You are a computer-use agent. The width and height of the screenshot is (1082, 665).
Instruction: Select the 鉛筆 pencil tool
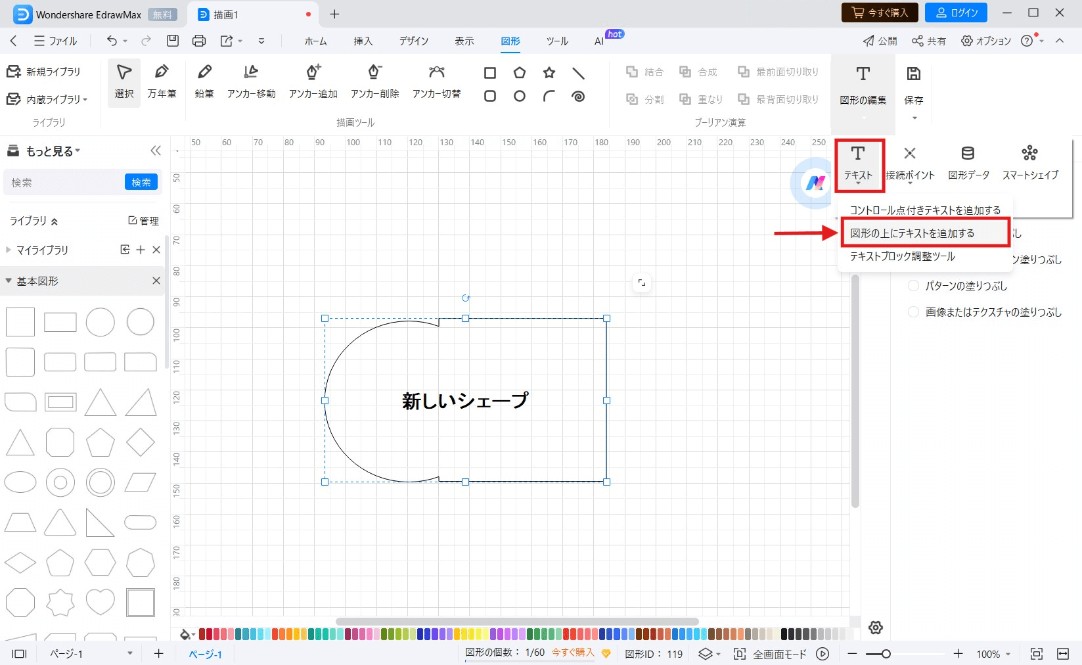tap(204, 82)
